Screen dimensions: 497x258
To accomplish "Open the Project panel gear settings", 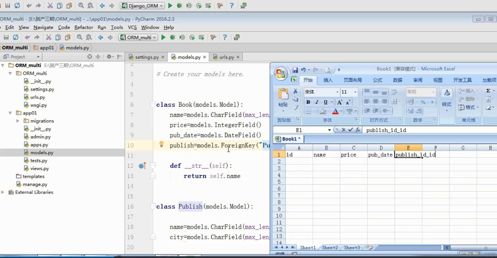I will (x=109, y=57).
